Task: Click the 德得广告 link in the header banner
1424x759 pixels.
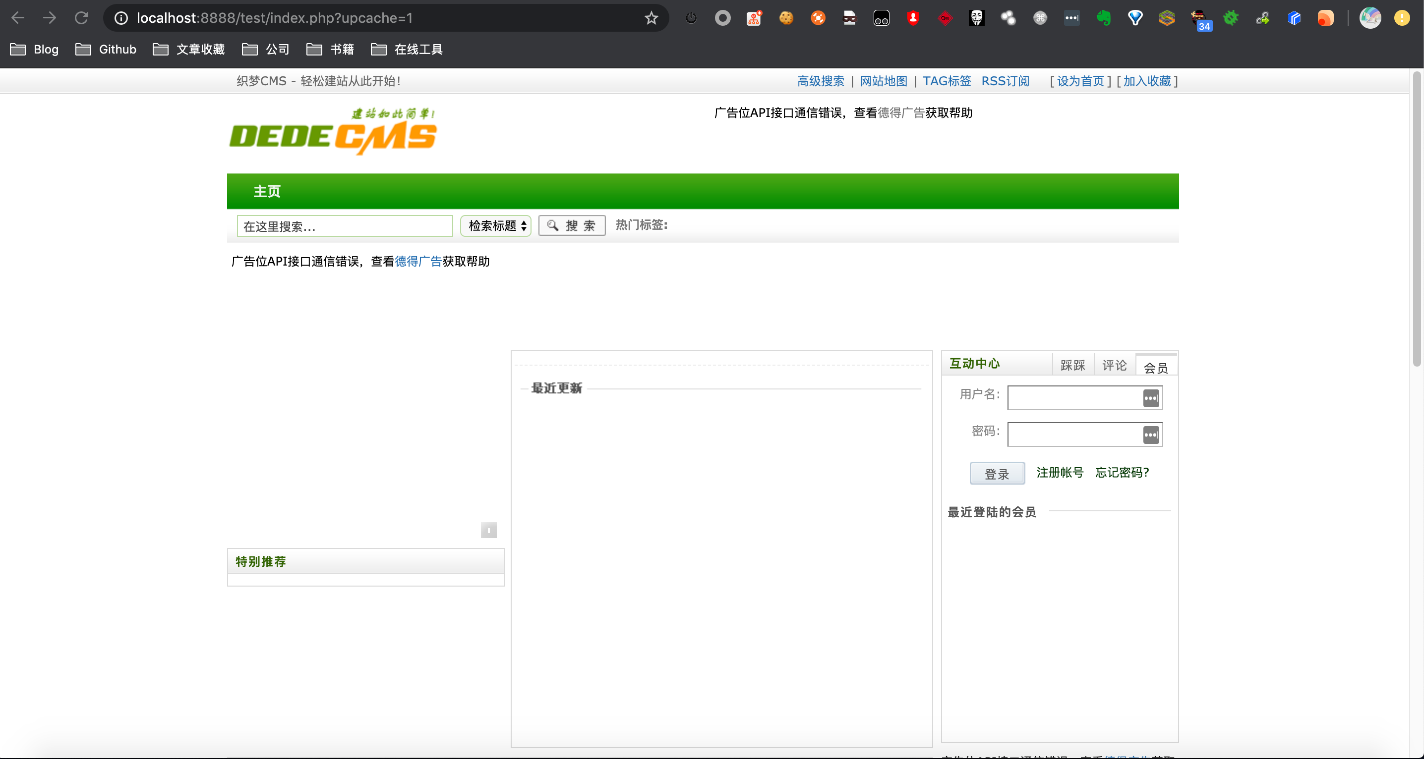Action: click(901, 113)
